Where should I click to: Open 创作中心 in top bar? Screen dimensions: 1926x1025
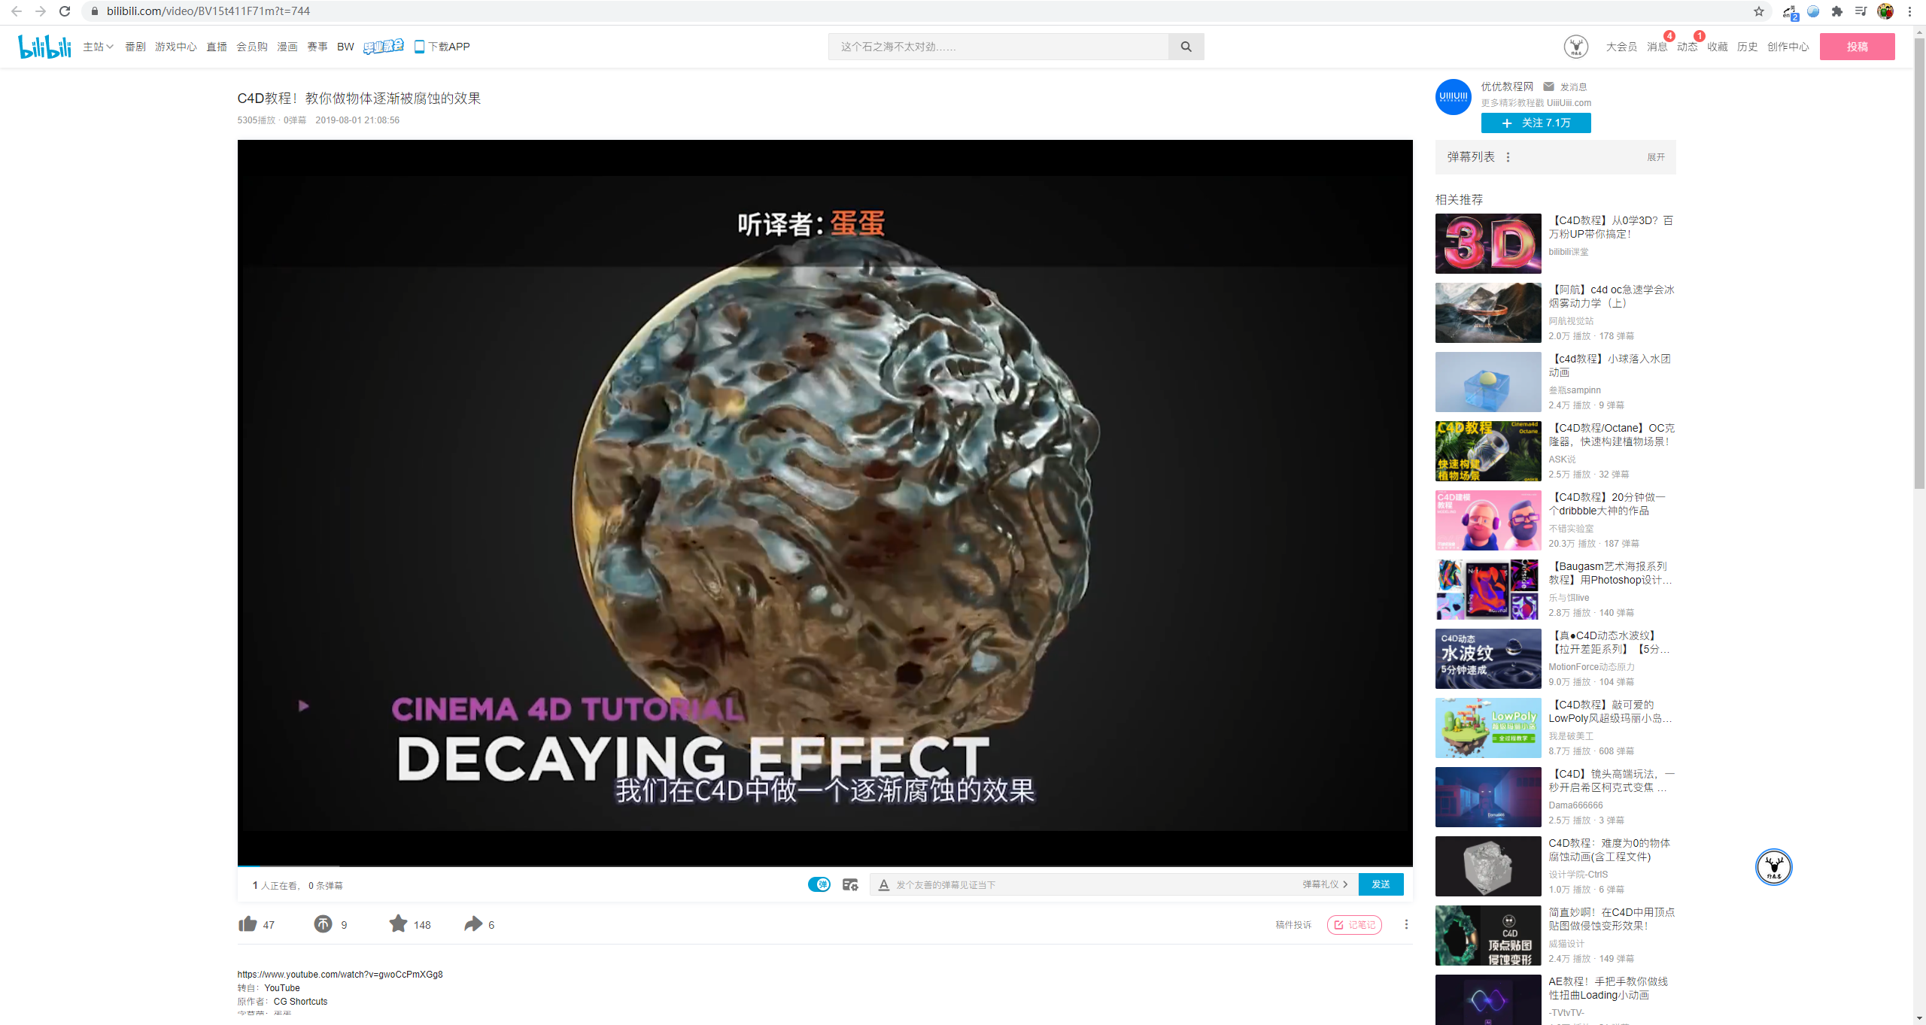coord(1788,47)
